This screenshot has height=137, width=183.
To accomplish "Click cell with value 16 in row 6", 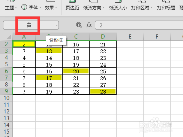I will tap(49, 71).
